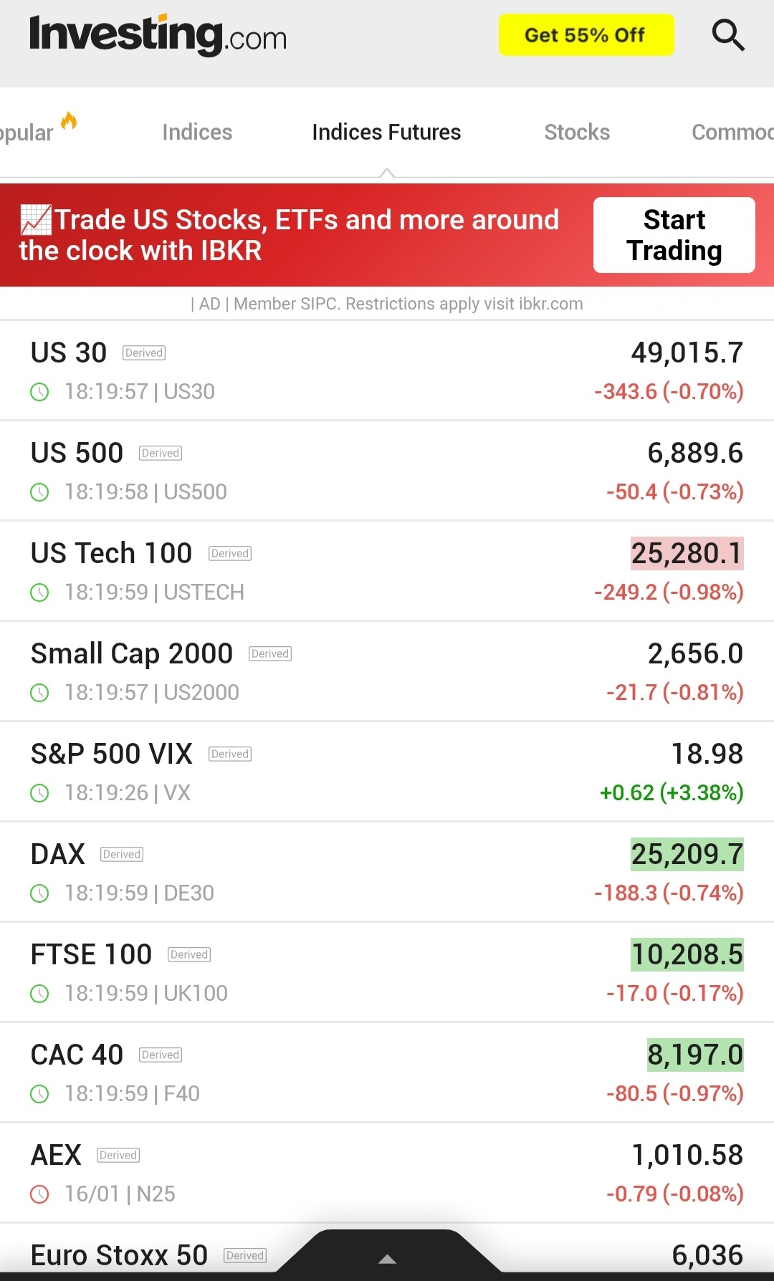
Task: Select the Indices Futures tab
Action: click(x=386, y=133)
